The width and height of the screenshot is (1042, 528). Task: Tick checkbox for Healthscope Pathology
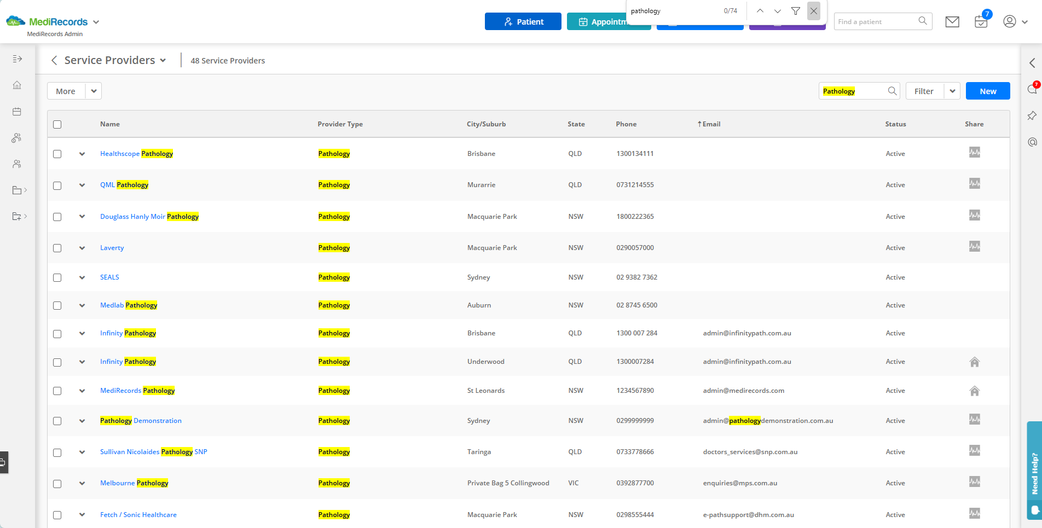[57, 154]
